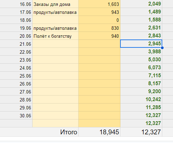
Task: Click the green value 9,200
Action: pos(141,91)
